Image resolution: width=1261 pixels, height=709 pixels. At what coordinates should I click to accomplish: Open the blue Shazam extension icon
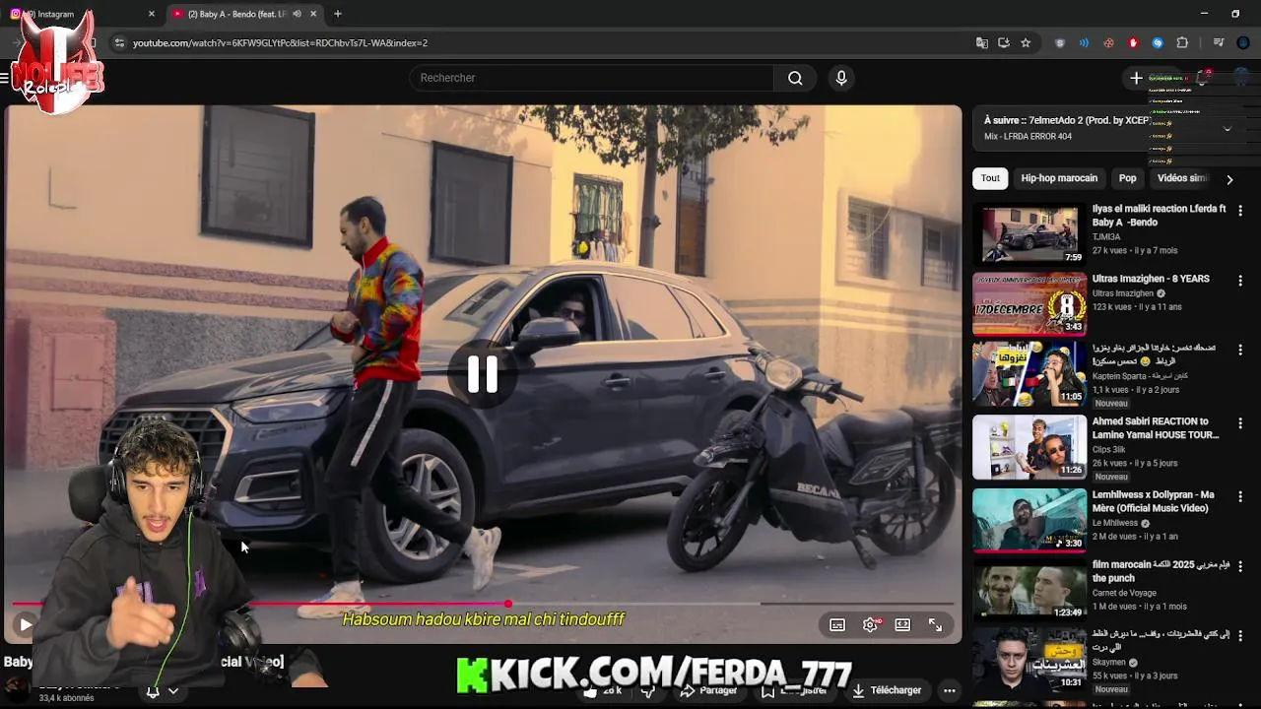pos(1158,43)
